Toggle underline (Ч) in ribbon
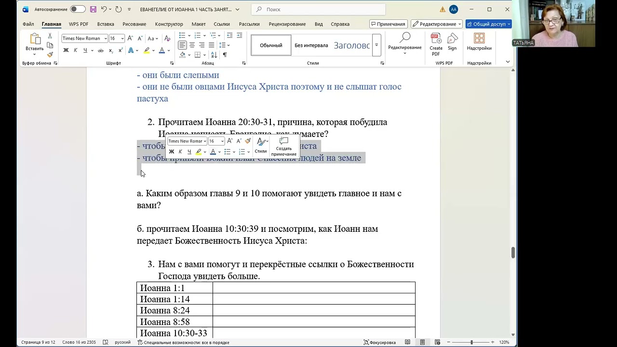Viewport: 617px width, 347px height. (85, 51)
